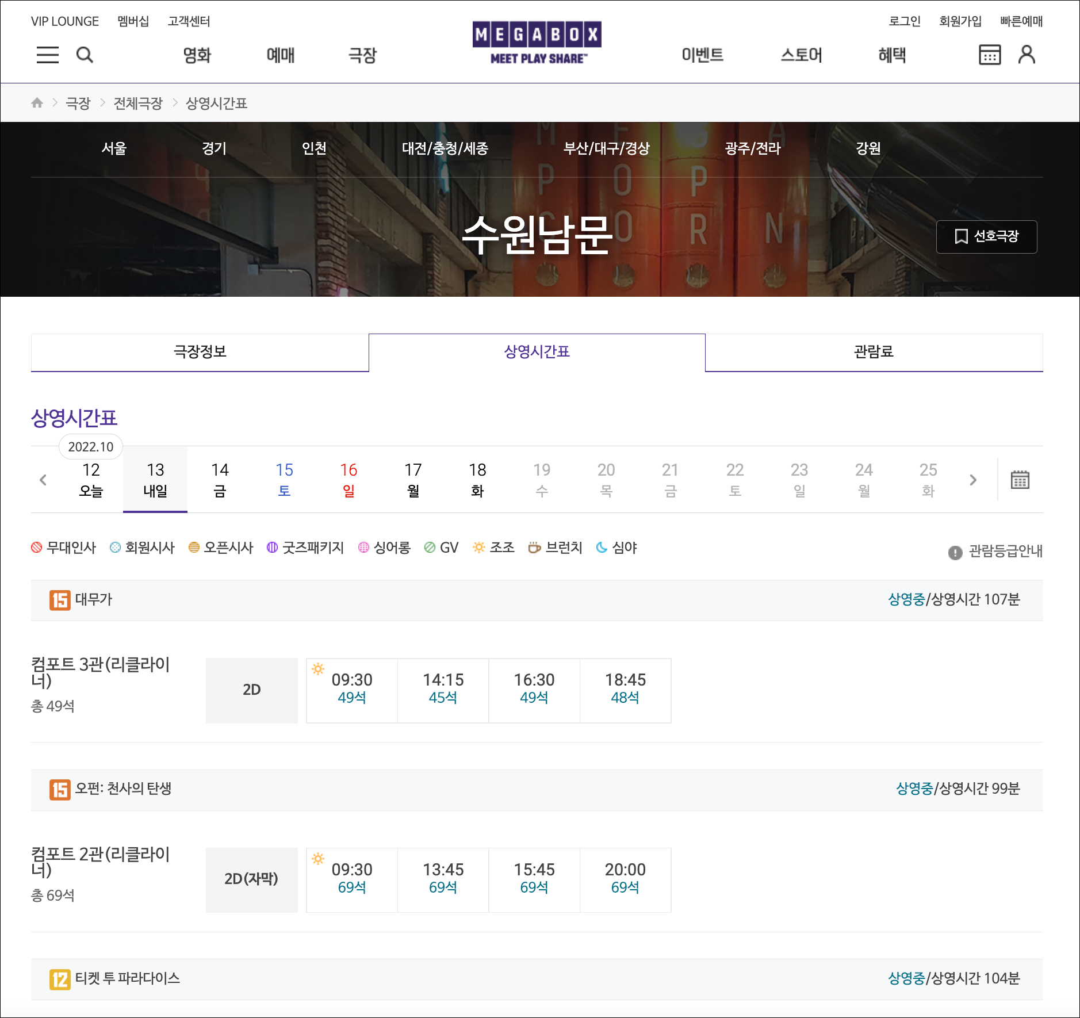
Task: Click the 조조 sun legend icon
Action: click(x=478, y=548)
